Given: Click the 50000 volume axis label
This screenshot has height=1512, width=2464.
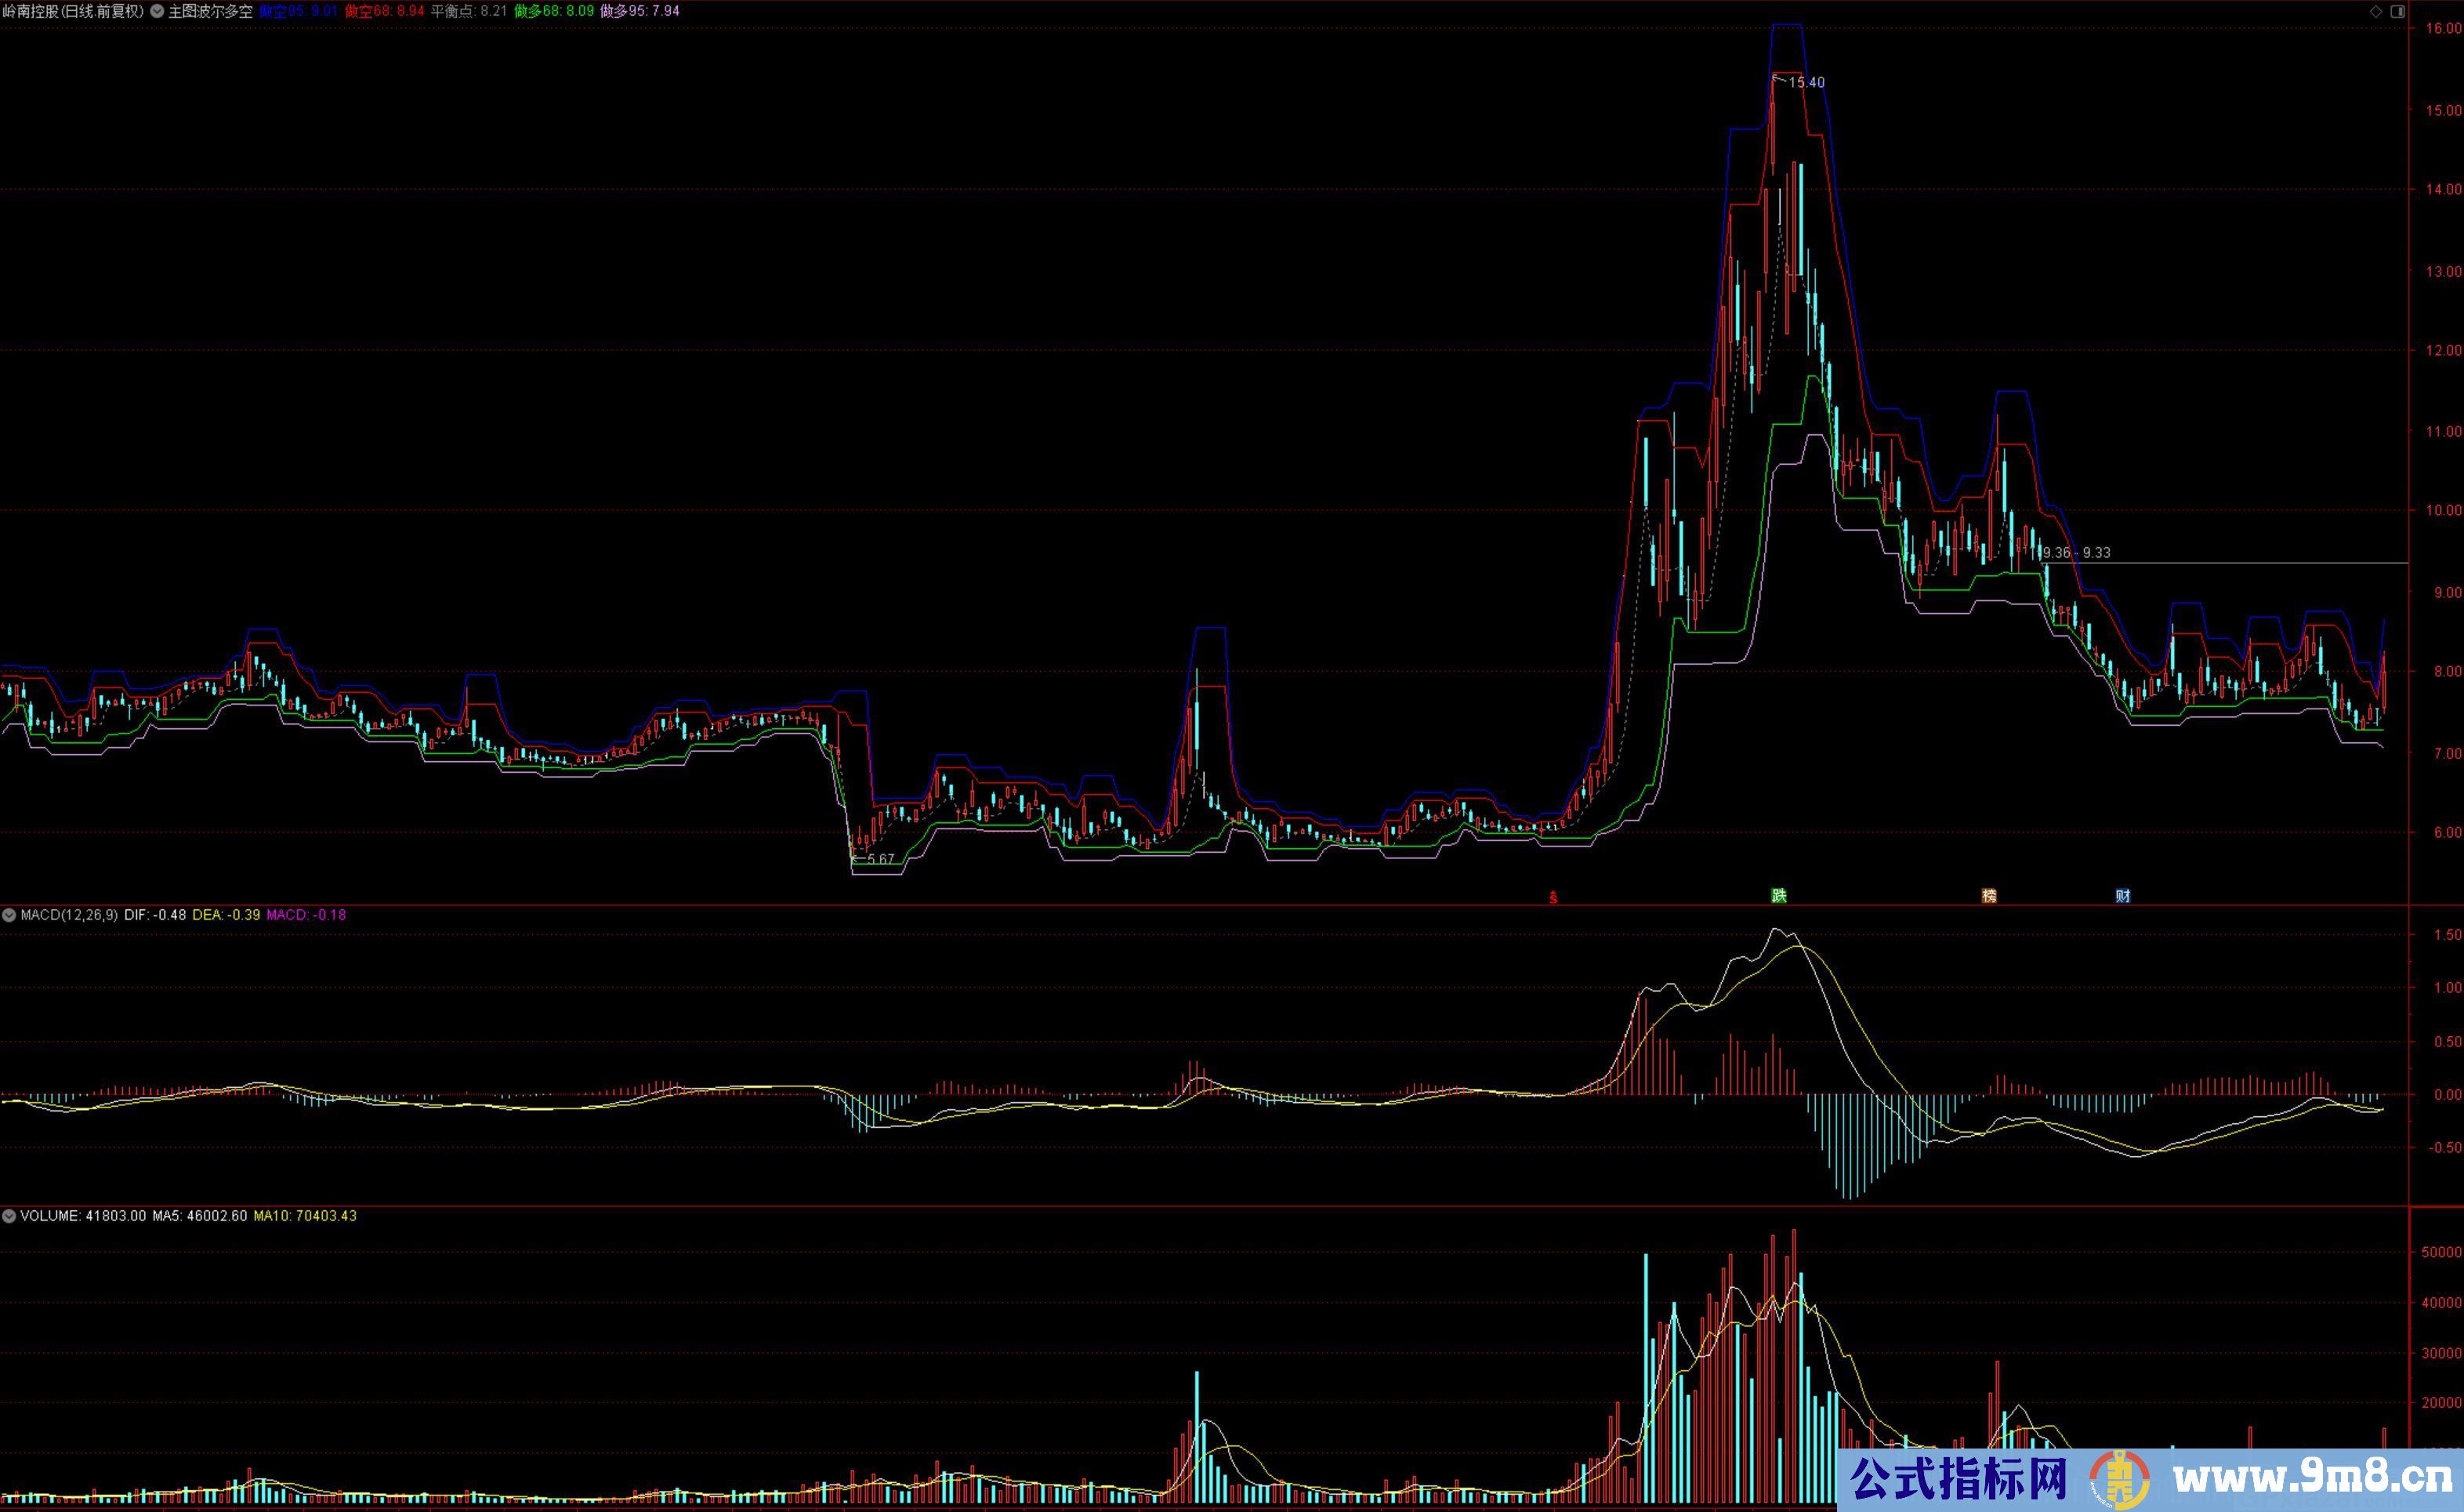Looking at the screenshot, I should point(2441,1252).
